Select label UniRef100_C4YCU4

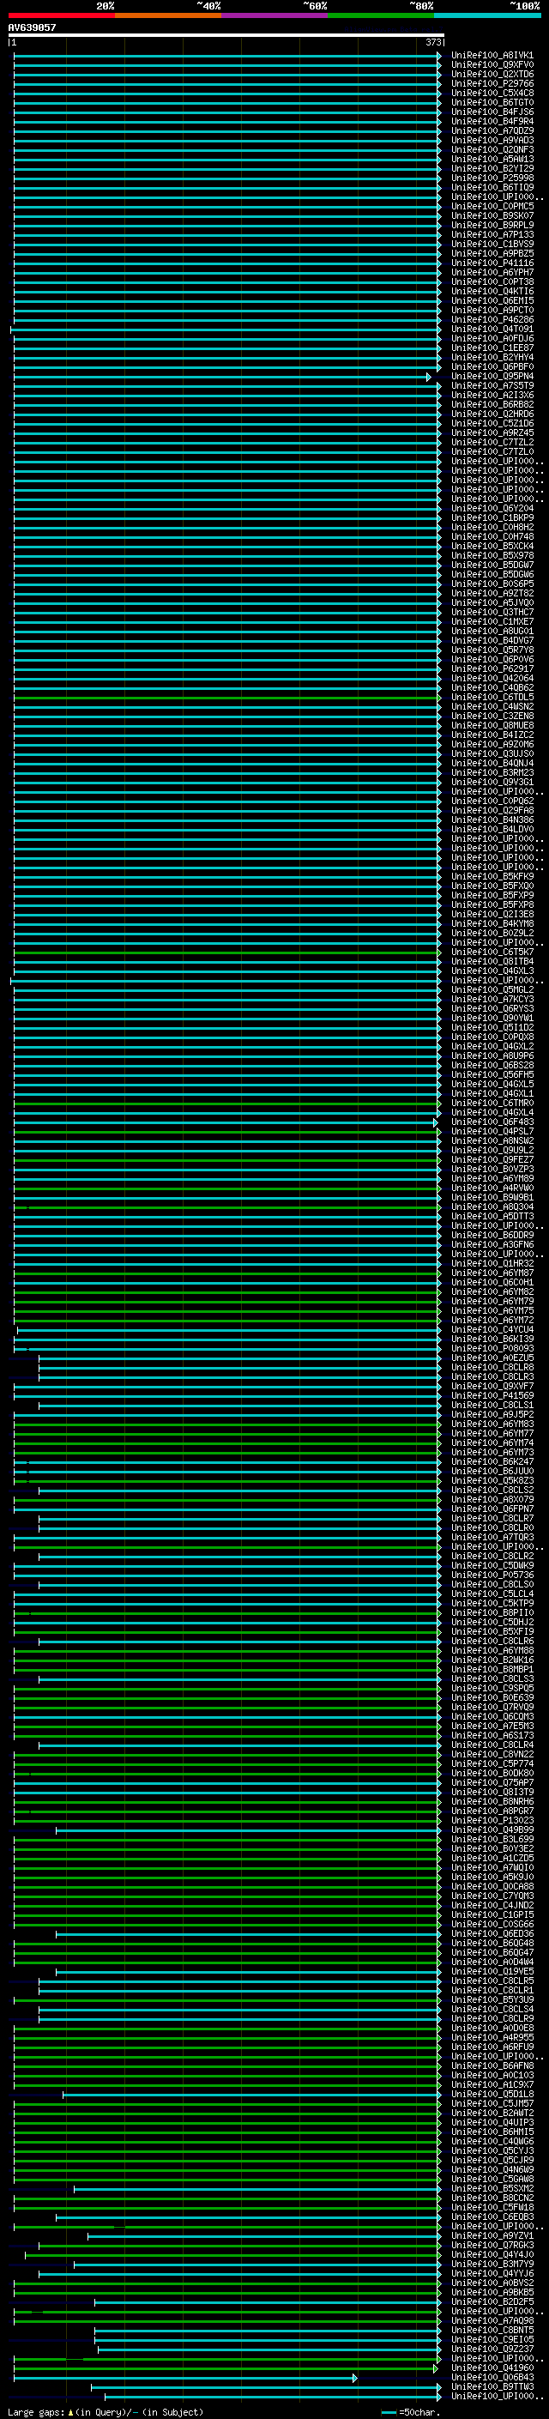coord(492,1330)
